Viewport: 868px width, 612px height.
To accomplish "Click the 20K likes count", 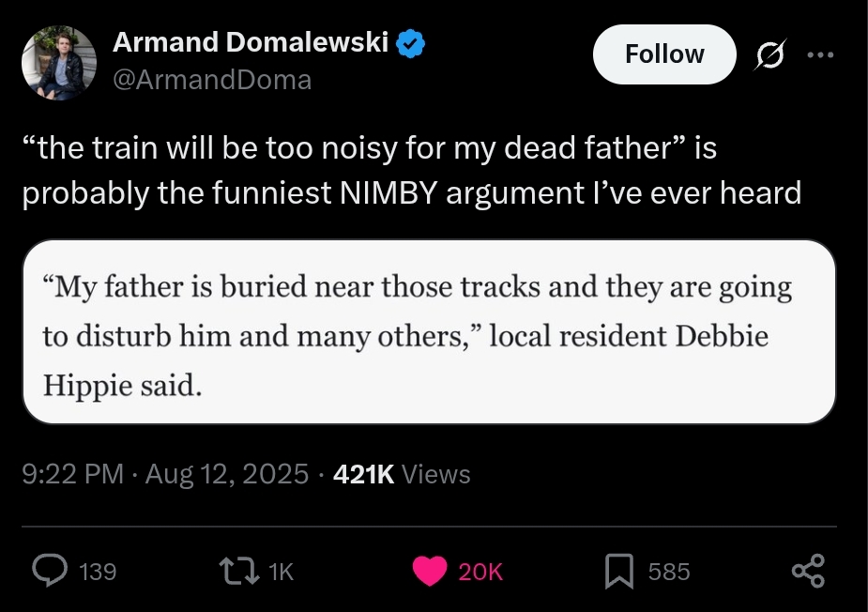I will point(480,572).
